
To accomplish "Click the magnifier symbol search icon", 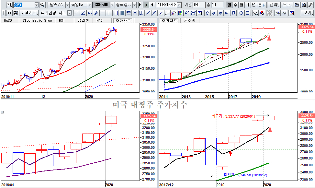I will pos(42,5).
